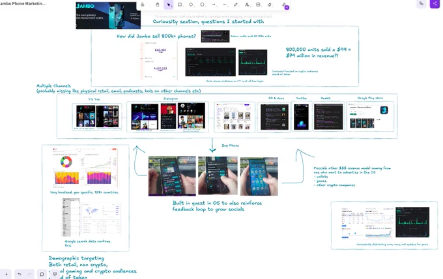Click the 'Multiple Channels' heading text
Image resolution: width=443 pixels, height=279 pixels.
coord(53,85)
